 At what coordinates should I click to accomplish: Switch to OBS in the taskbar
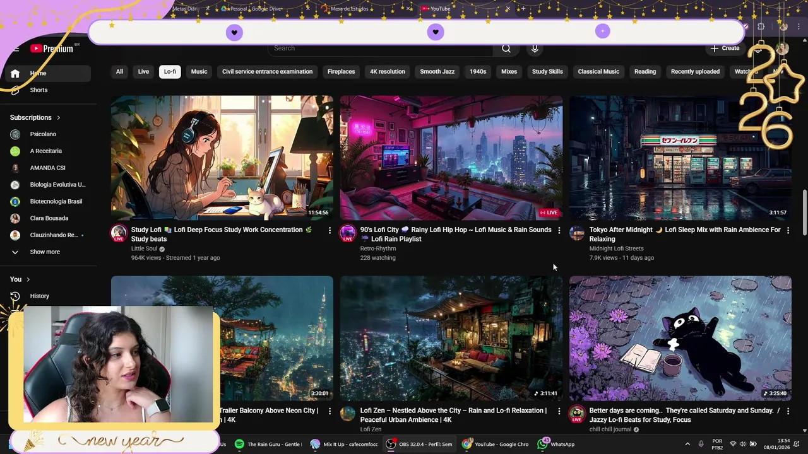pos(420,444)
